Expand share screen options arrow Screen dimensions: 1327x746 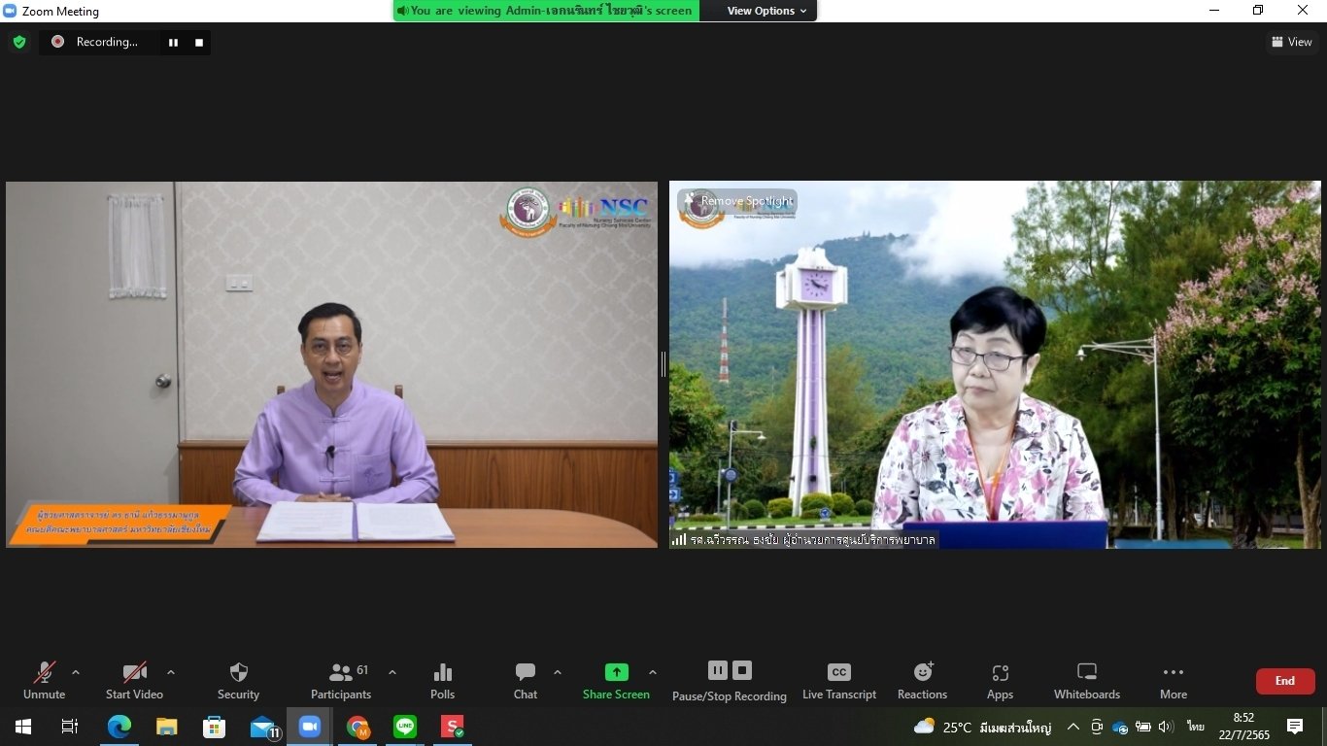(x=653, y=672)
